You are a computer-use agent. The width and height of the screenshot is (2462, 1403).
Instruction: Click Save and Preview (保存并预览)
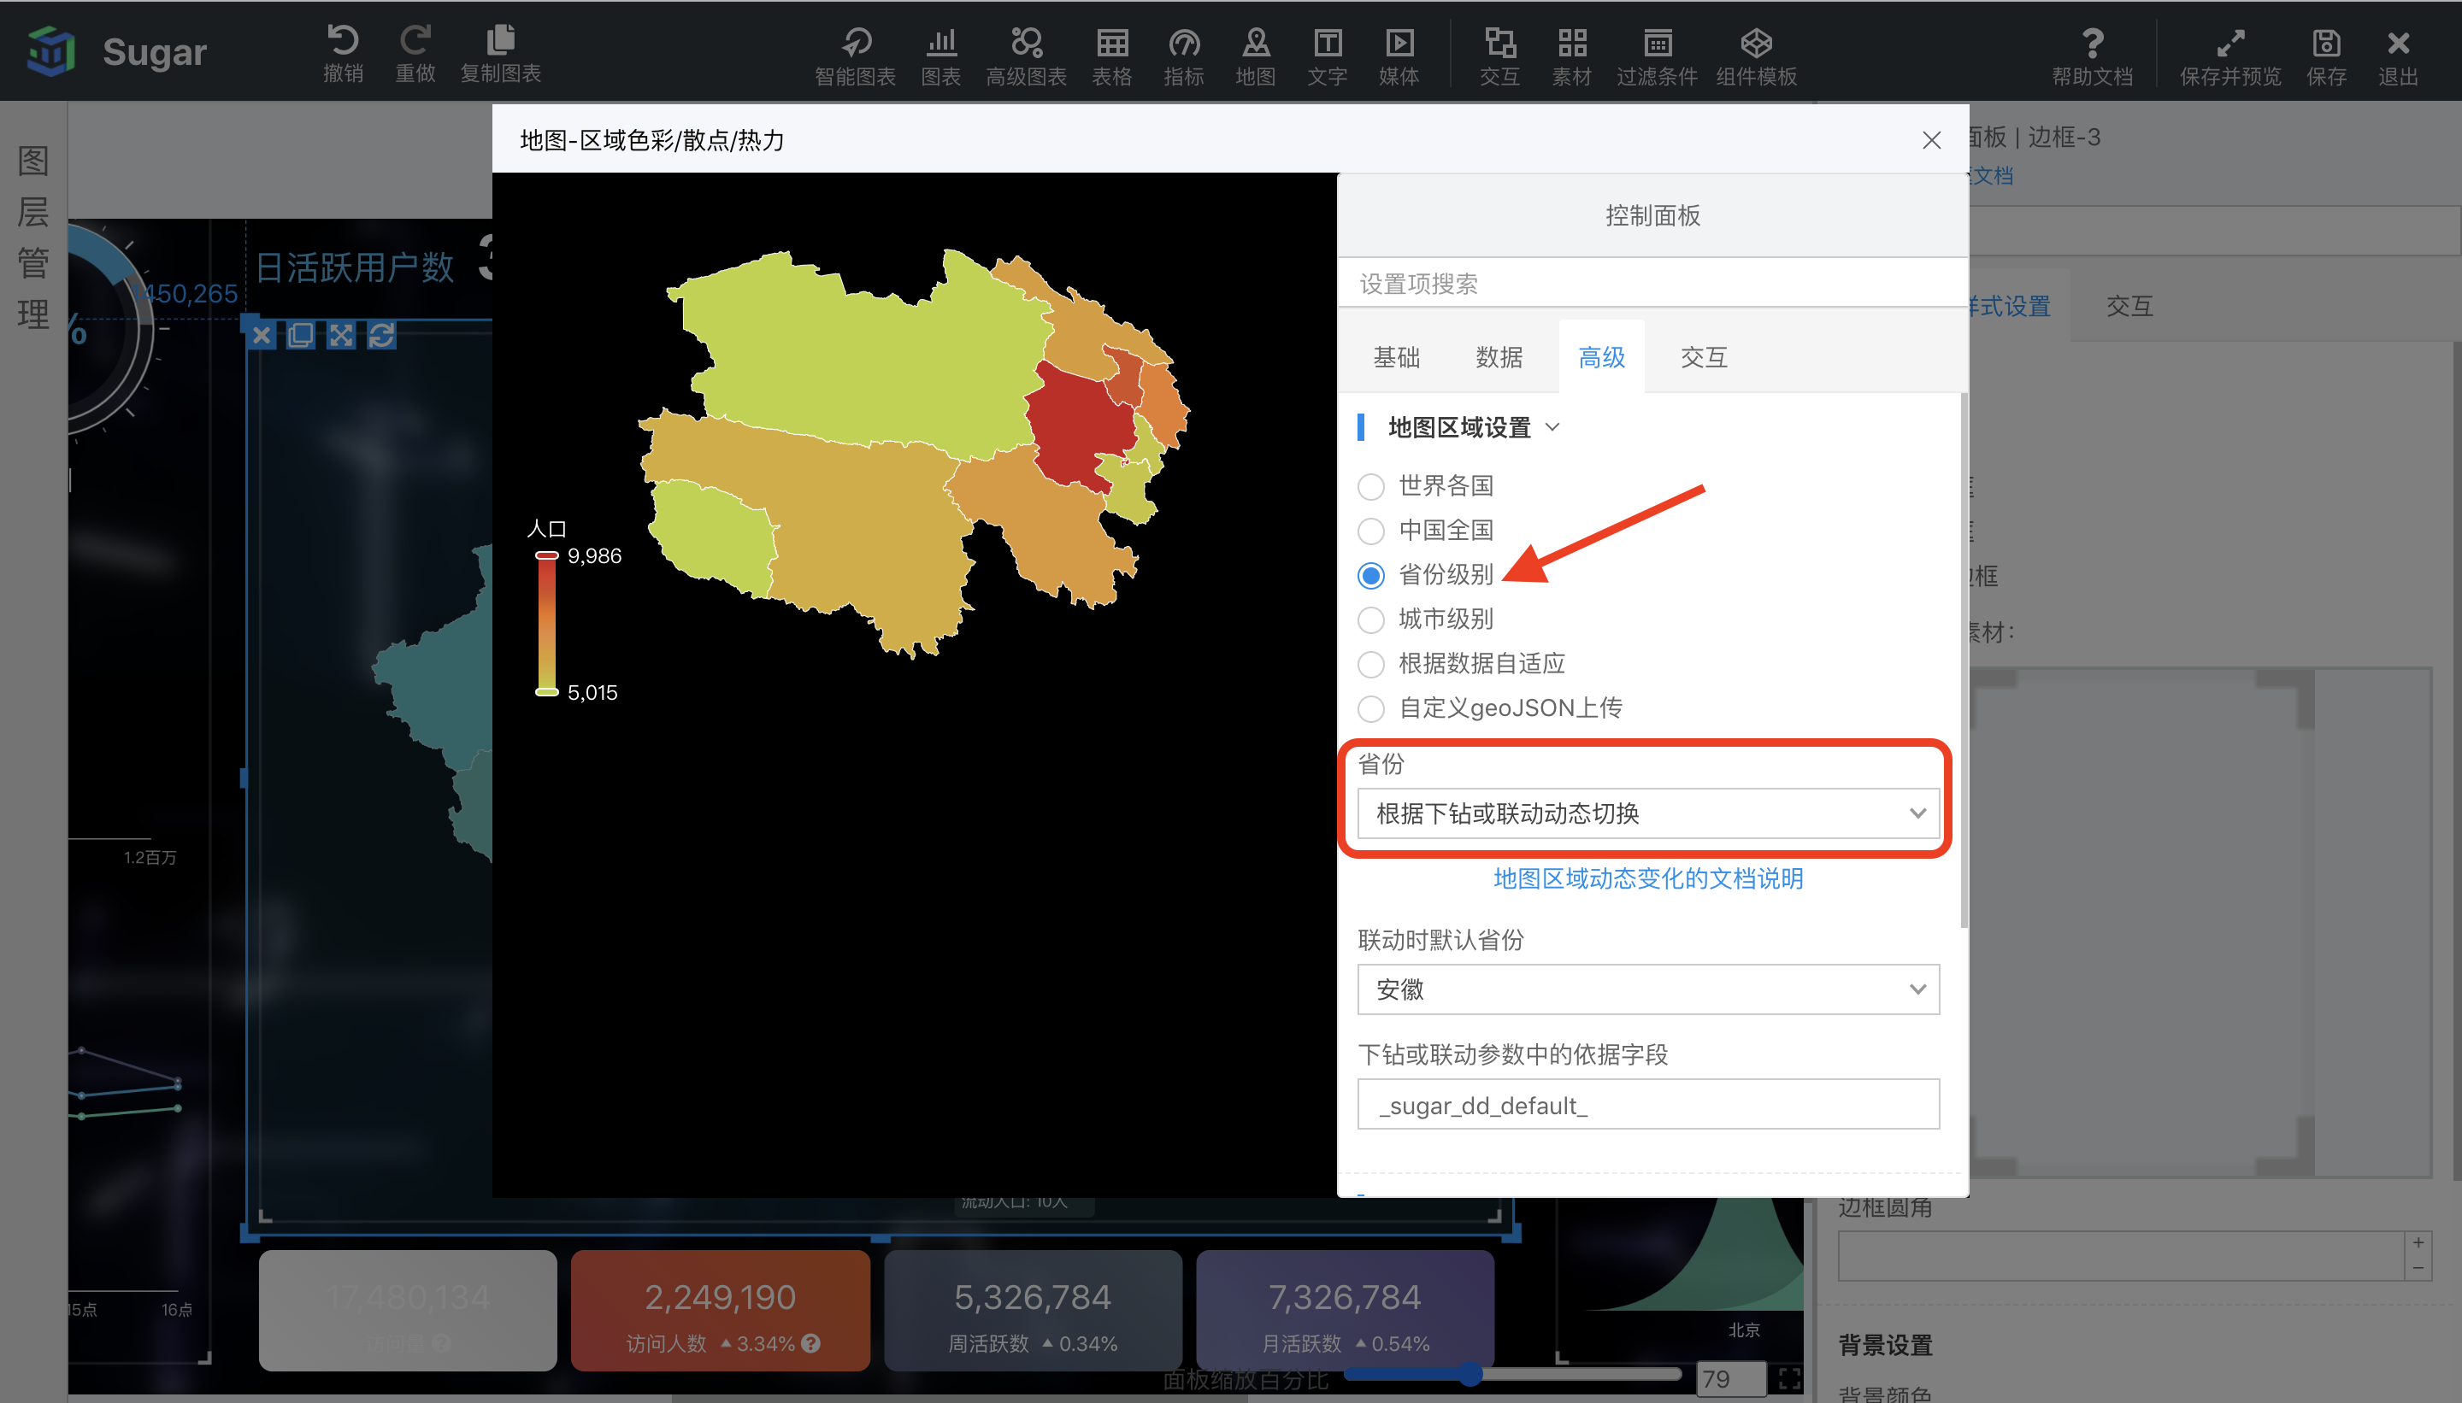click(x=2230, y=56)
